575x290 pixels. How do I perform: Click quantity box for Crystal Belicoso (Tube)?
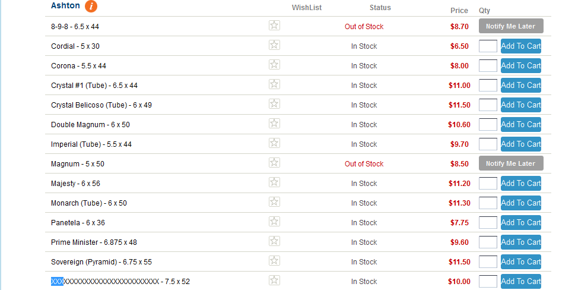point(488,105)
